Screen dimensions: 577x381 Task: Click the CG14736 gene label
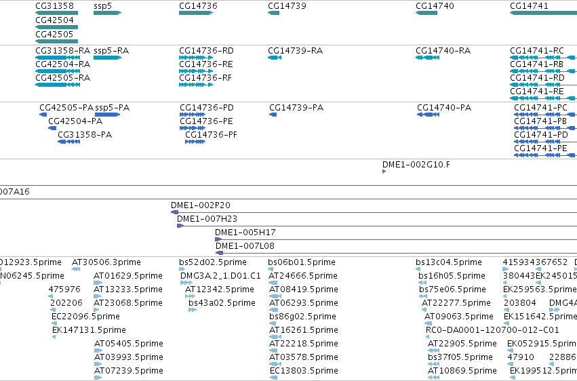[x=198, y=6]
